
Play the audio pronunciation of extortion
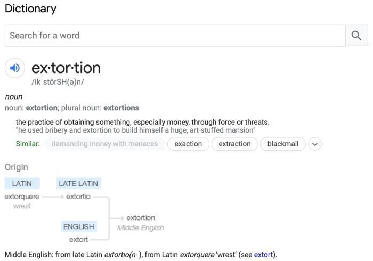click(15, 68)
